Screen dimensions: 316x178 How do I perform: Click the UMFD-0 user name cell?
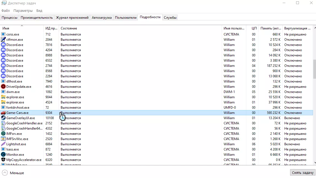230,108
